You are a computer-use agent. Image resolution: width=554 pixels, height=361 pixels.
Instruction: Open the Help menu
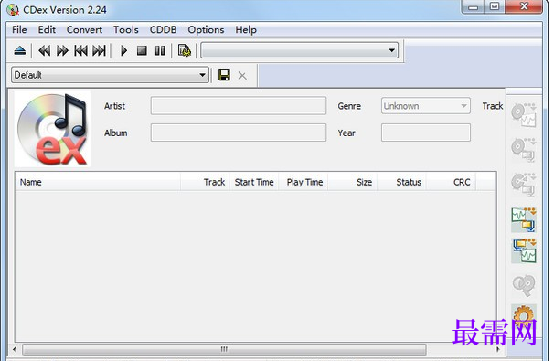pyautogui.click(x=246, y=29)
